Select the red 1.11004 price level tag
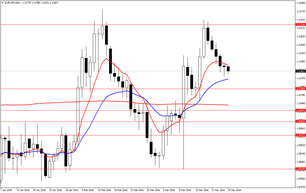The height and width of the screenshot is (193, 306). tap(301, 89)
